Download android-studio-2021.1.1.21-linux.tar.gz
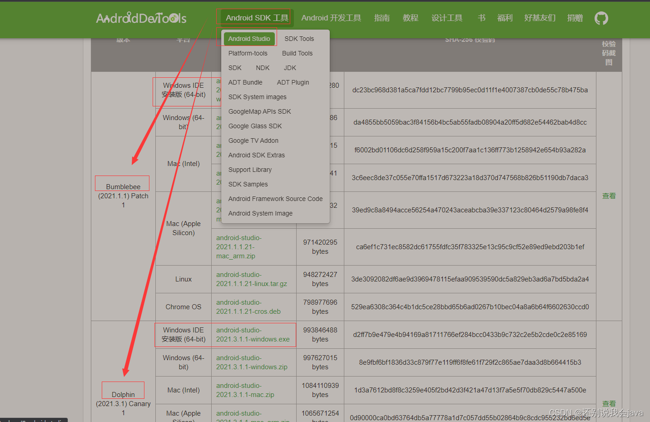Screen dimensions: 650x422 coord(252,279)
